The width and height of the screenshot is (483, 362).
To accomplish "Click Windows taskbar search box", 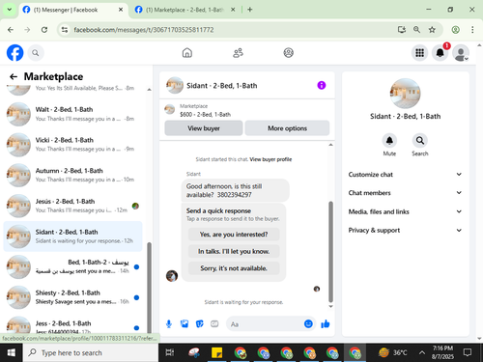I will point(91,352).
